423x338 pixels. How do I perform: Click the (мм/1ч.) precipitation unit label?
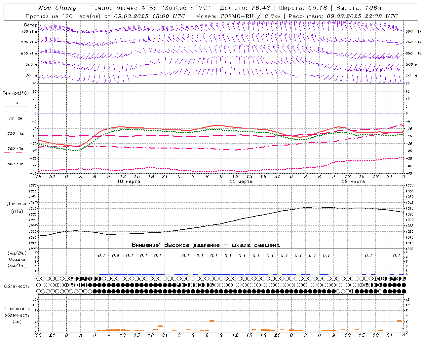17,266
